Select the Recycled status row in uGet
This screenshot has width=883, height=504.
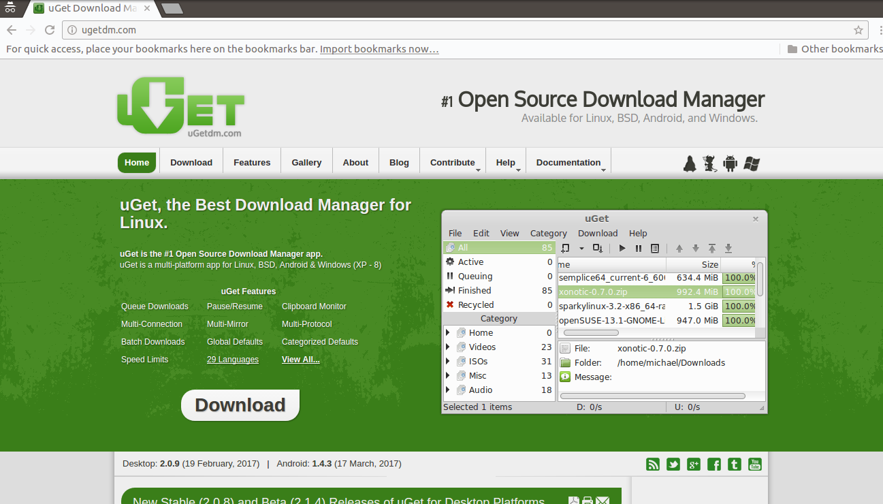[x=499, y=305]
